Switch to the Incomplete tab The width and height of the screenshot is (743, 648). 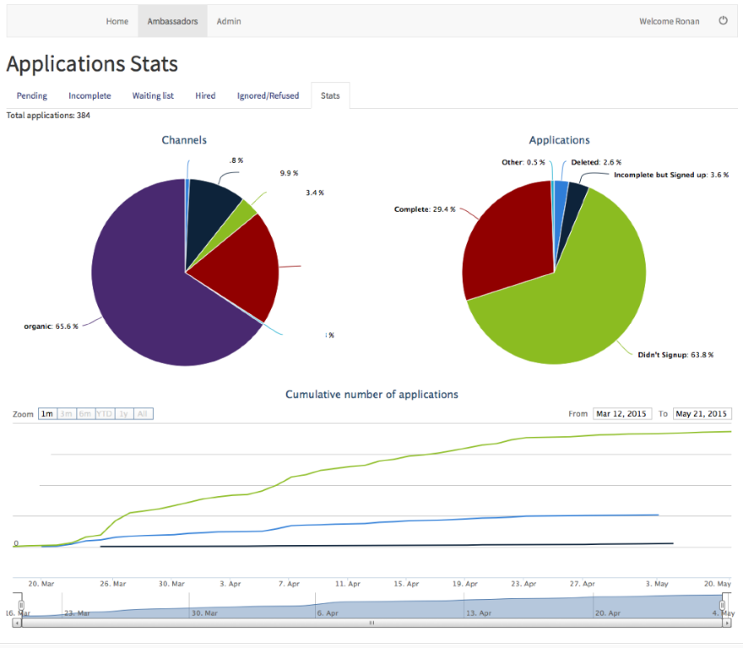pos(89,95)
